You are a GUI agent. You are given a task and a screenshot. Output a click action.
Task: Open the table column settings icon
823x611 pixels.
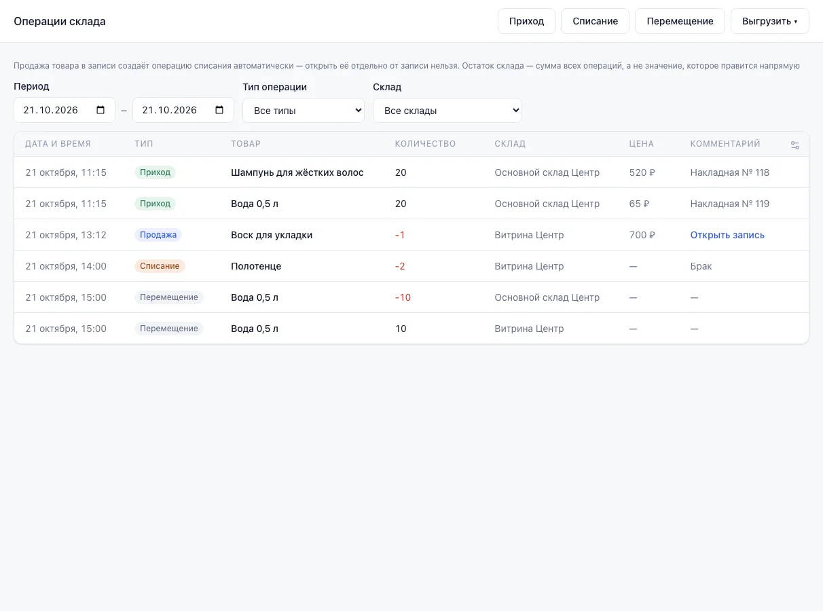pos(795,145)
